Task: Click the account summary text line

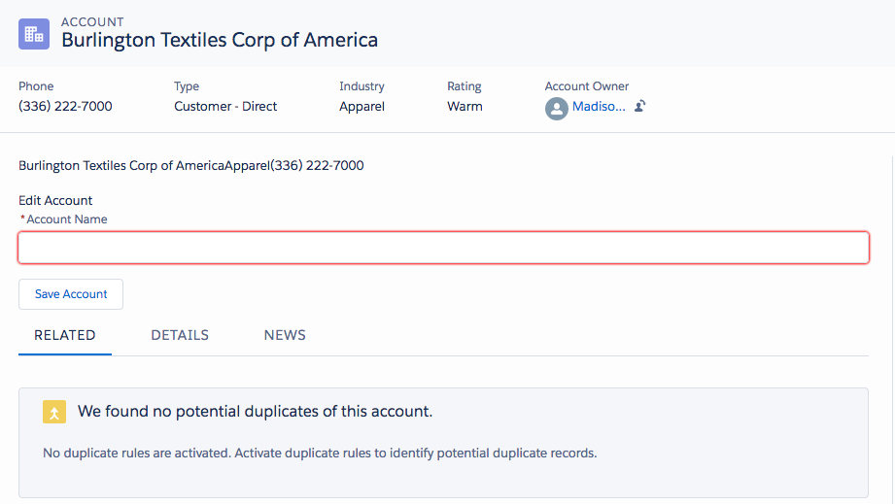Action: [x=191, y=166]
